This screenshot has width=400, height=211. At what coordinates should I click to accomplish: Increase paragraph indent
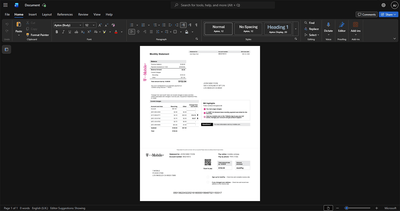tap(177, 25)
